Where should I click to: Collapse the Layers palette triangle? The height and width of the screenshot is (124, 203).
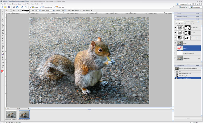[x=175, y=19]
